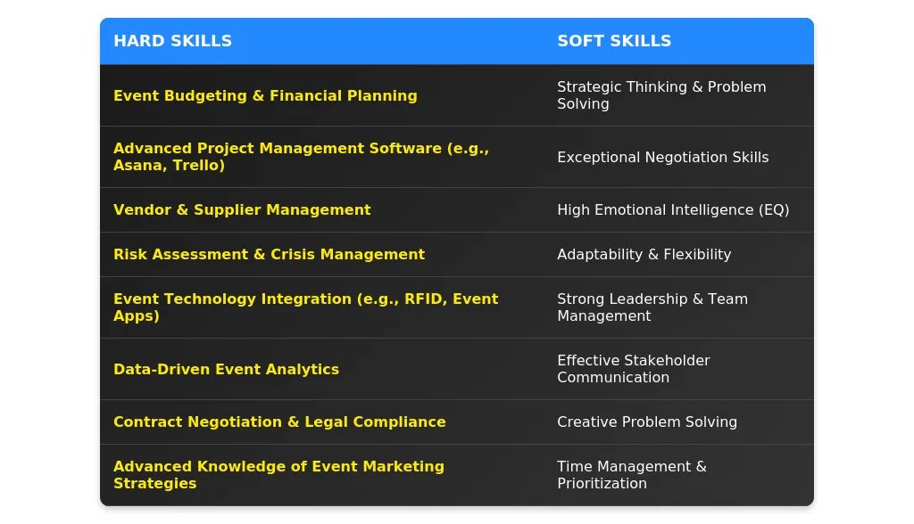
Task: Click Effective Stakeholder Communication
Action: click(x=634, y=369)
